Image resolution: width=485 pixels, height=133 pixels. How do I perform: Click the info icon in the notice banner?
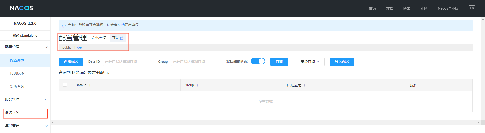point(64,25)
